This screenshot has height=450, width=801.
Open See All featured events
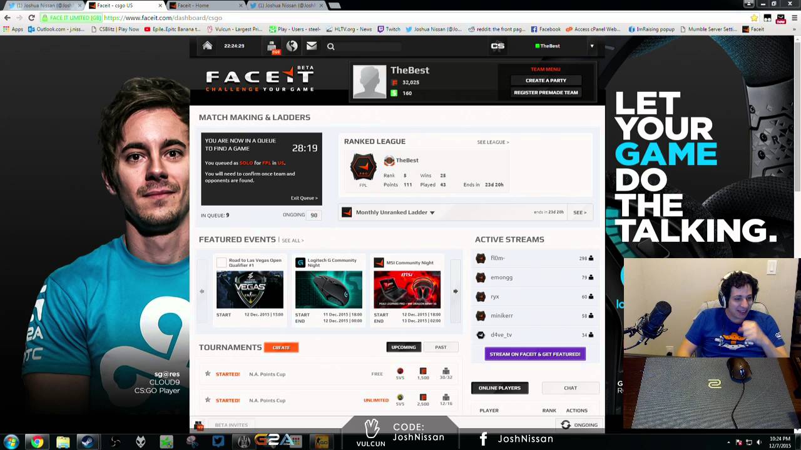point(292,241)
